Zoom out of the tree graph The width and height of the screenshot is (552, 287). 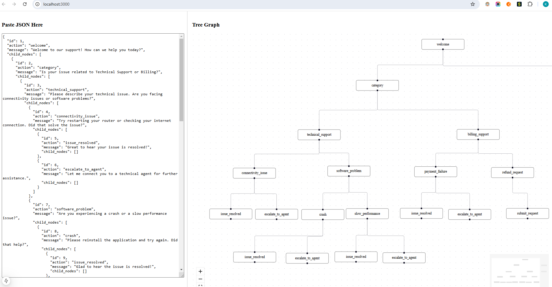(x=200, y=279)
